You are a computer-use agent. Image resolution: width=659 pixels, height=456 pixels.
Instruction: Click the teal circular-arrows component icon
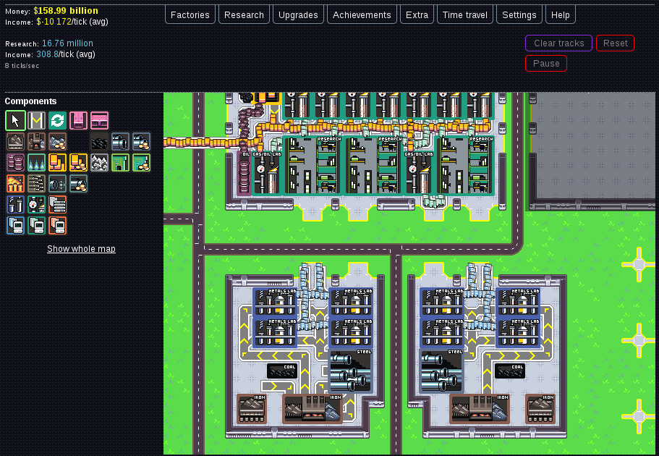point(58,121)
